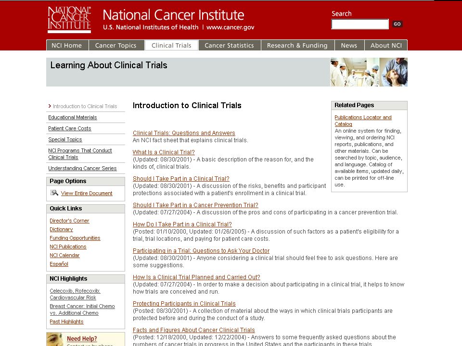Select Introduction to Clinical Trials sidebar item
This screenshot has width=462, height=346.
pos(85,106)
